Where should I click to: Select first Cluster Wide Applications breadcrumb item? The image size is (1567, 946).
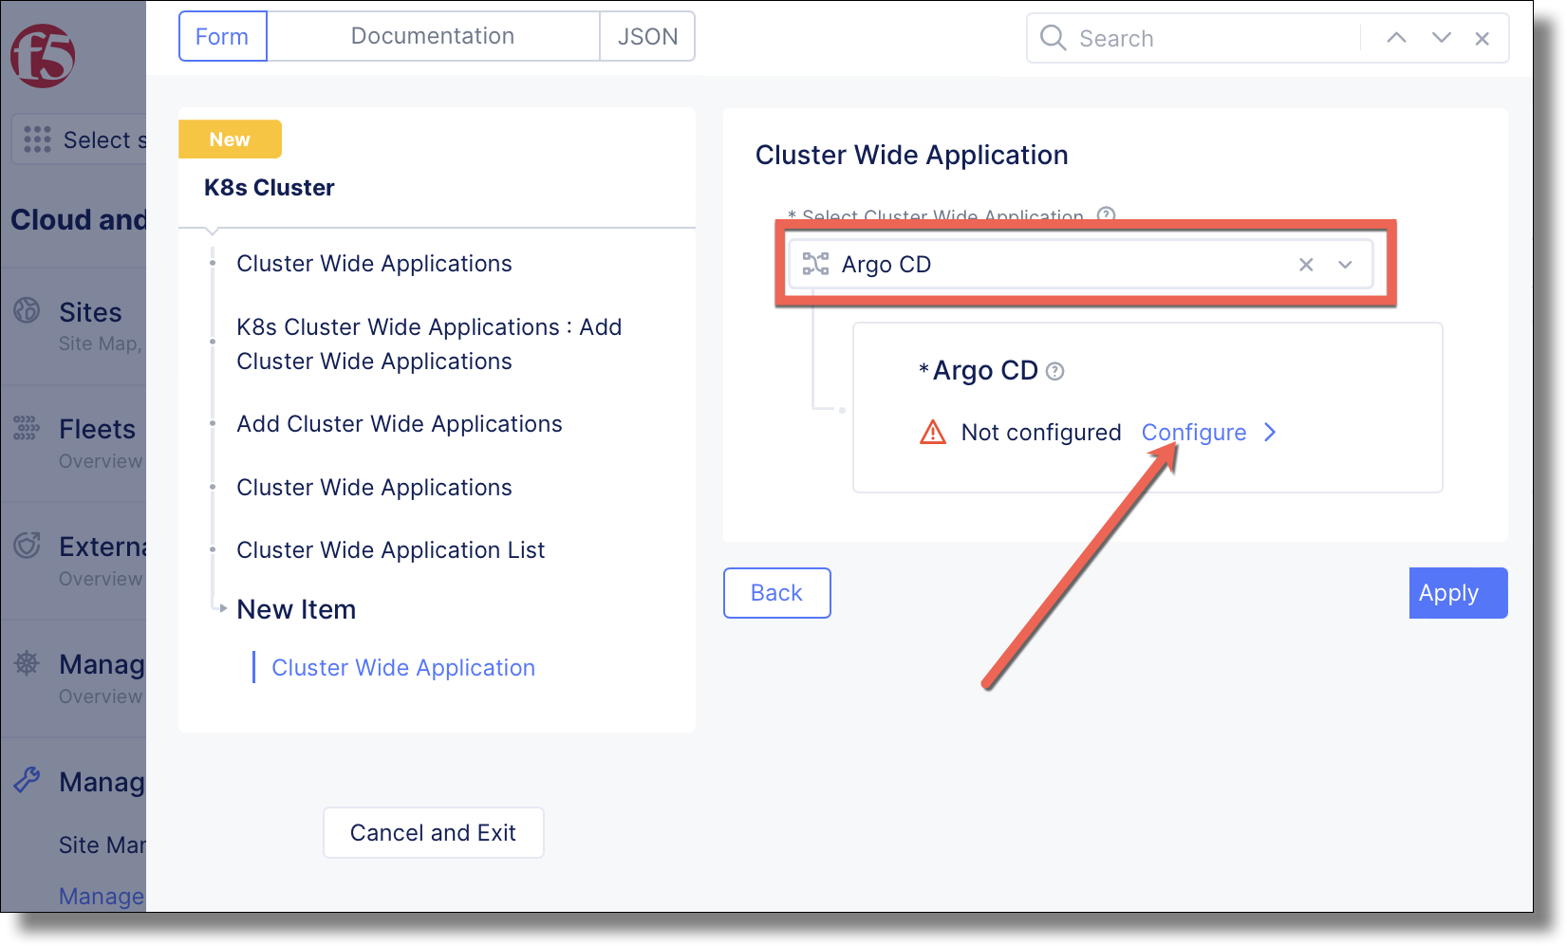374,264
